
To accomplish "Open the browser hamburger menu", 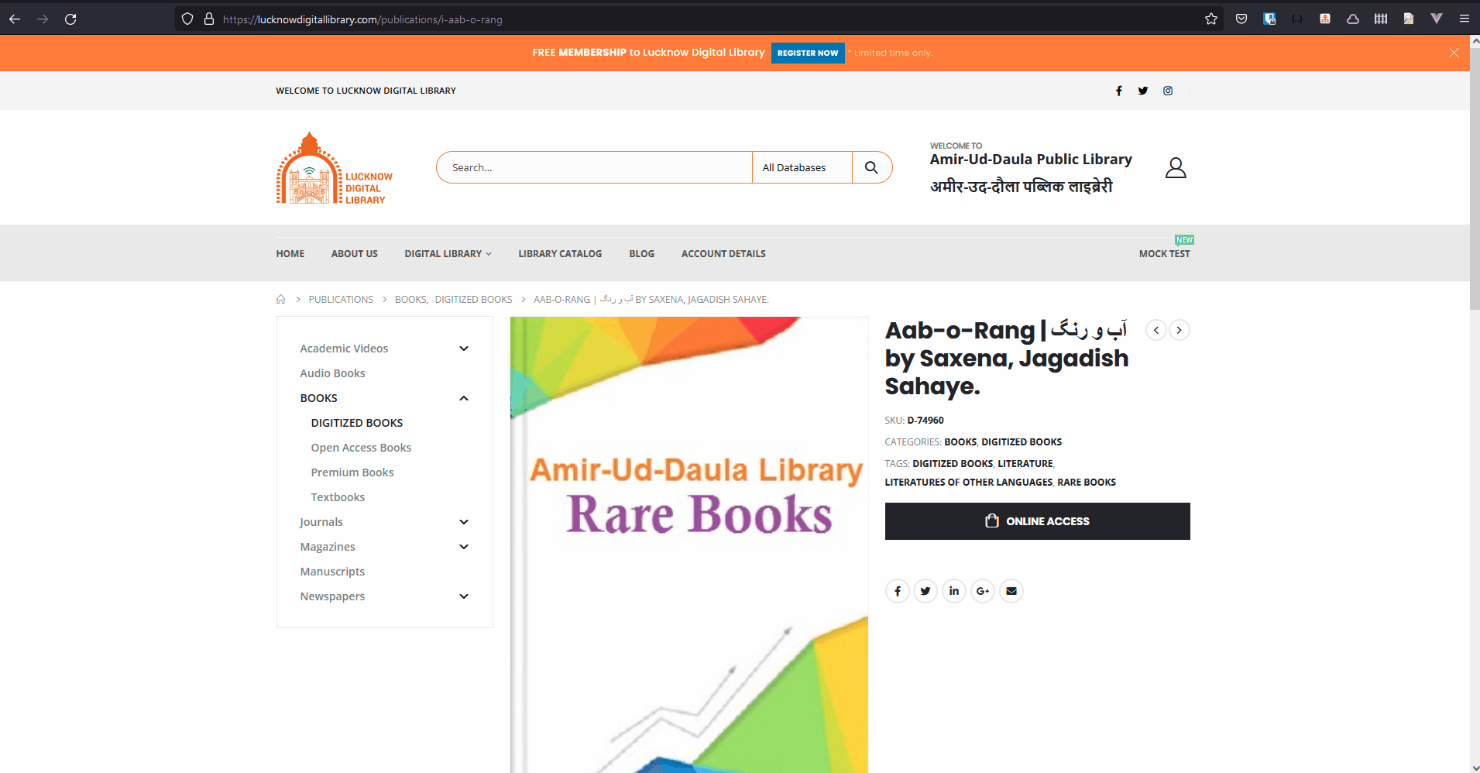I will coord(1465,19).
